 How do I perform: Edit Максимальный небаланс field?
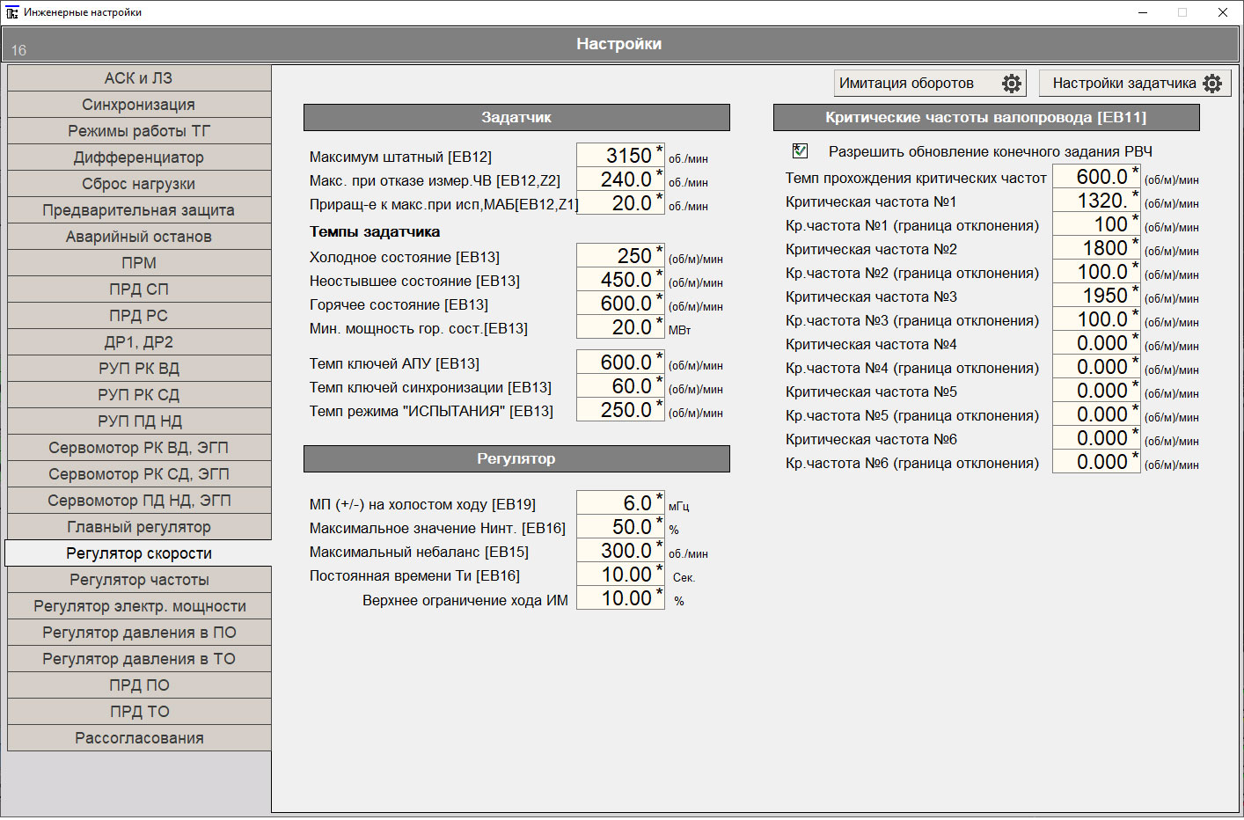620,551
